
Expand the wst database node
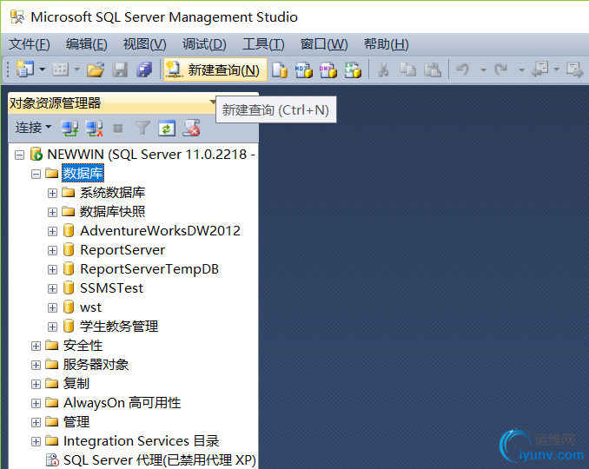[53, 308]
